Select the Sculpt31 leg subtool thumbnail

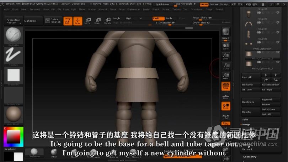(249, 34)
